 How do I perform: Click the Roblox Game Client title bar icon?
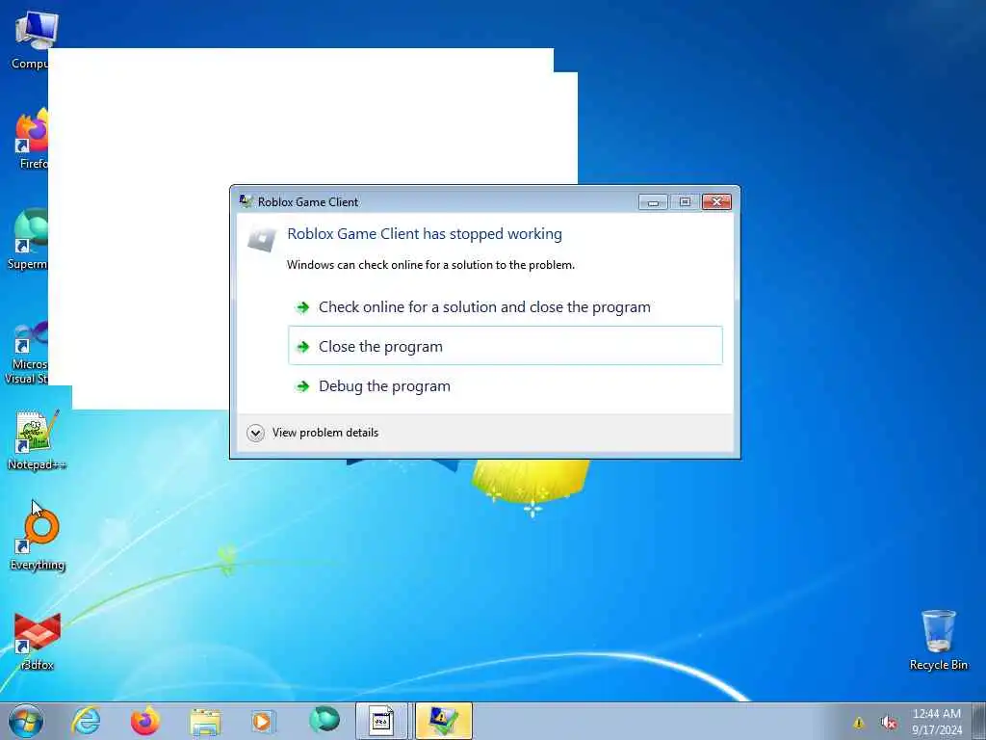point(246,201)
